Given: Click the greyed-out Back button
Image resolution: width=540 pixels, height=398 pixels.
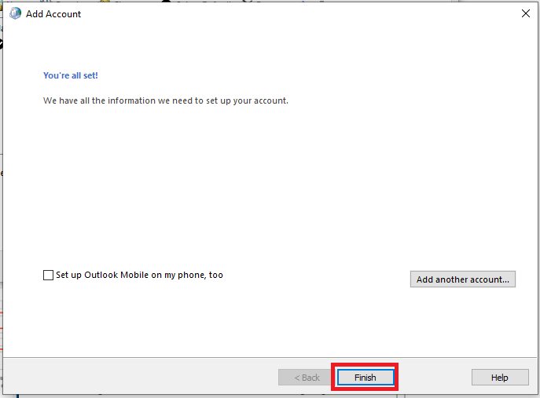Looking at the screenshot, I should click(x=307, y=378).
